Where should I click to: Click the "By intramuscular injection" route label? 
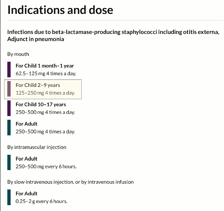(37, 147)
